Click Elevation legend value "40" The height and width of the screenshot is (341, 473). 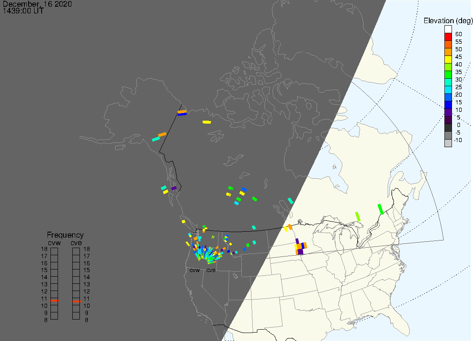(x=459, y=64)
